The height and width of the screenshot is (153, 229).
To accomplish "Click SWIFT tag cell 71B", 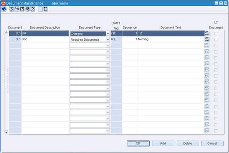I will coord(116,33).
